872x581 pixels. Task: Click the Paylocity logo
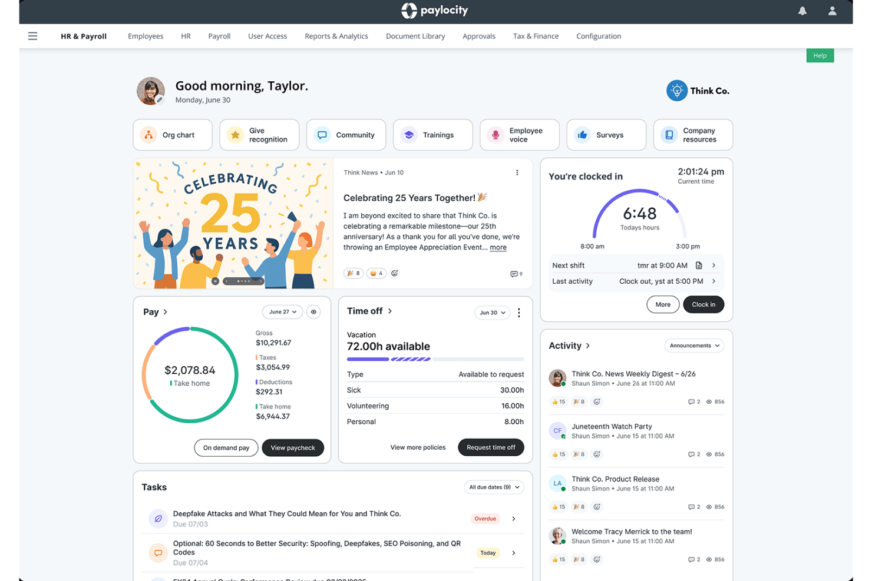435,10
